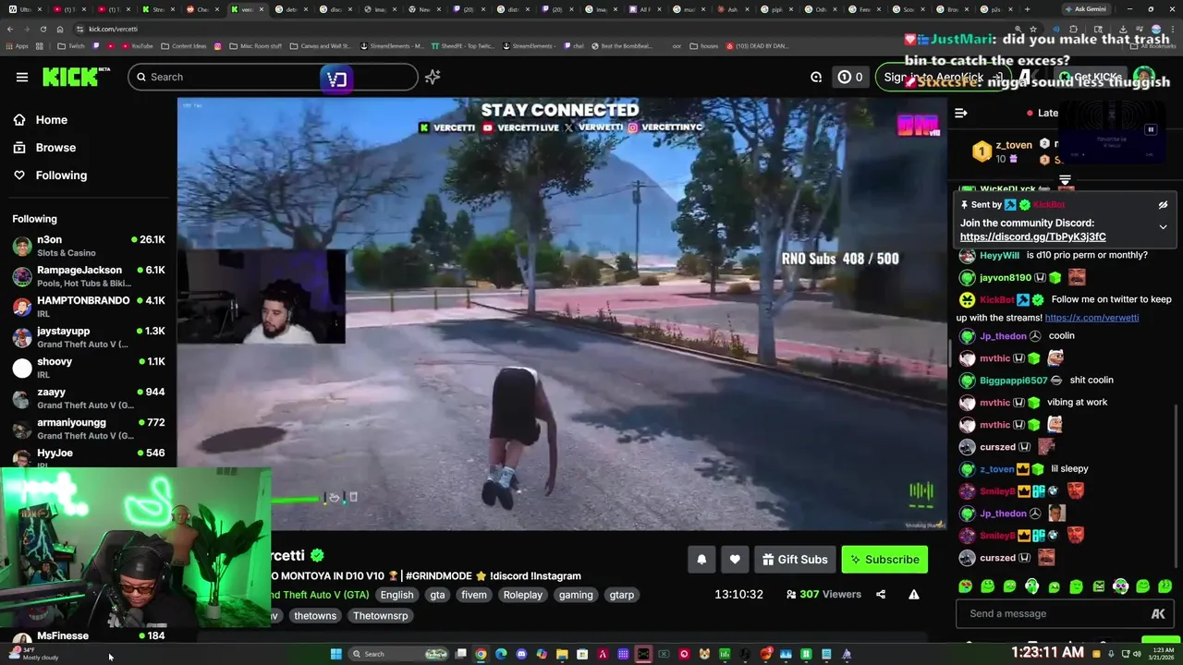1183x665 pixels.
Task: Select the gta tag
Action: (437, 596)
